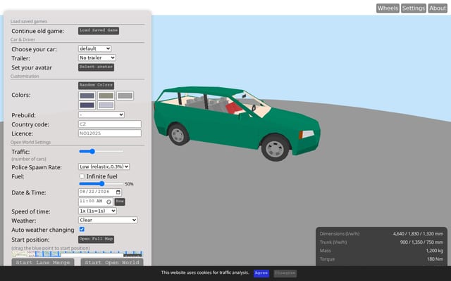This screenshot has width=451, height=281.
Task: Click the Torque value 180 Nm
Action: coord(435,259)
